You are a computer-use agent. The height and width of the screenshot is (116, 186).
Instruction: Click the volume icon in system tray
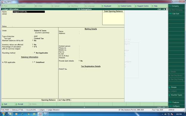(x=165, y=114)
